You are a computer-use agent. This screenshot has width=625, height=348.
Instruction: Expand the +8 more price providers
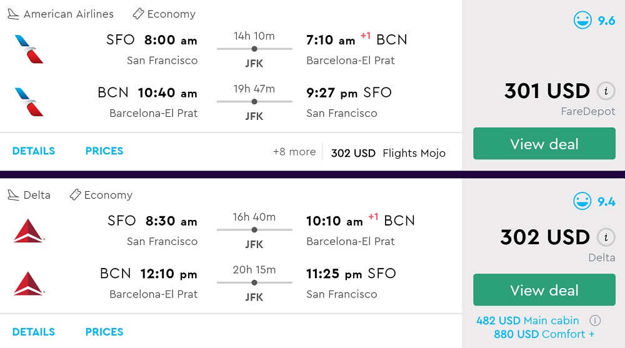(294, 152)
